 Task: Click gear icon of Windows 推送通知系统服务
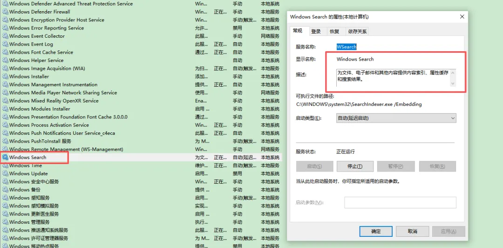tap(6, 230)
